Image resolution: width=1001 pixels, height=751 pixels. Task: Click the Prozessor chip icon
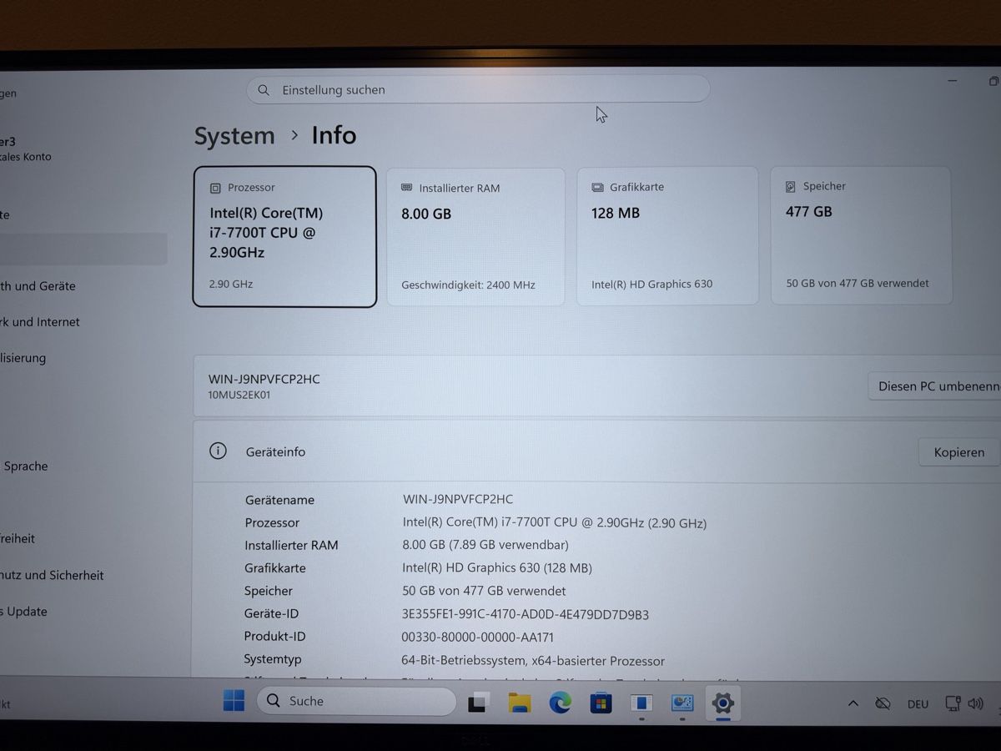point(216,189)
